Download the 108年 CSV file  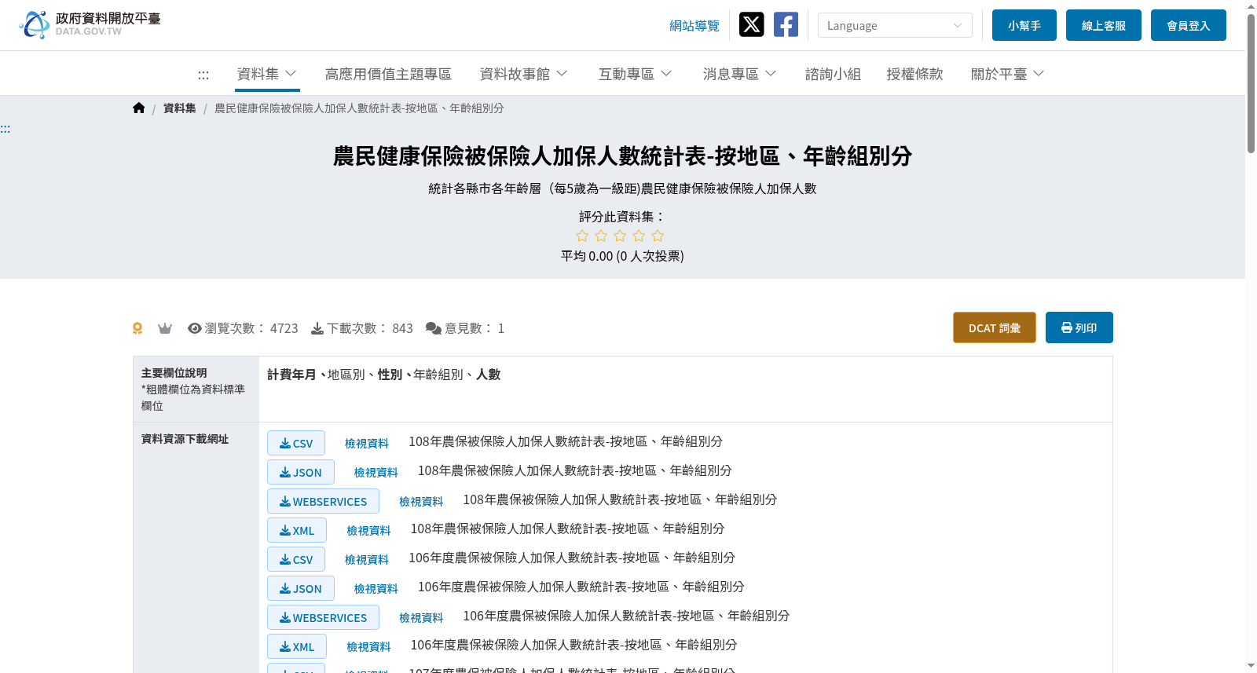pyautogui.click(x=296, y=443)
